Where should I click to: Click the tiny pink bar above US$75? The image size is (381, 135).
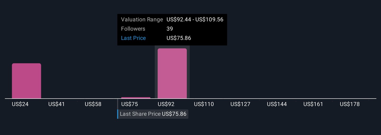coord(136,98)
